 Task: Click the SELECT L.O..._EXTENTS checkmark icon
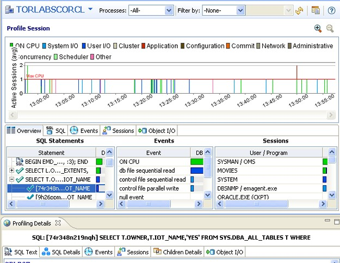(x=20, y=170)
